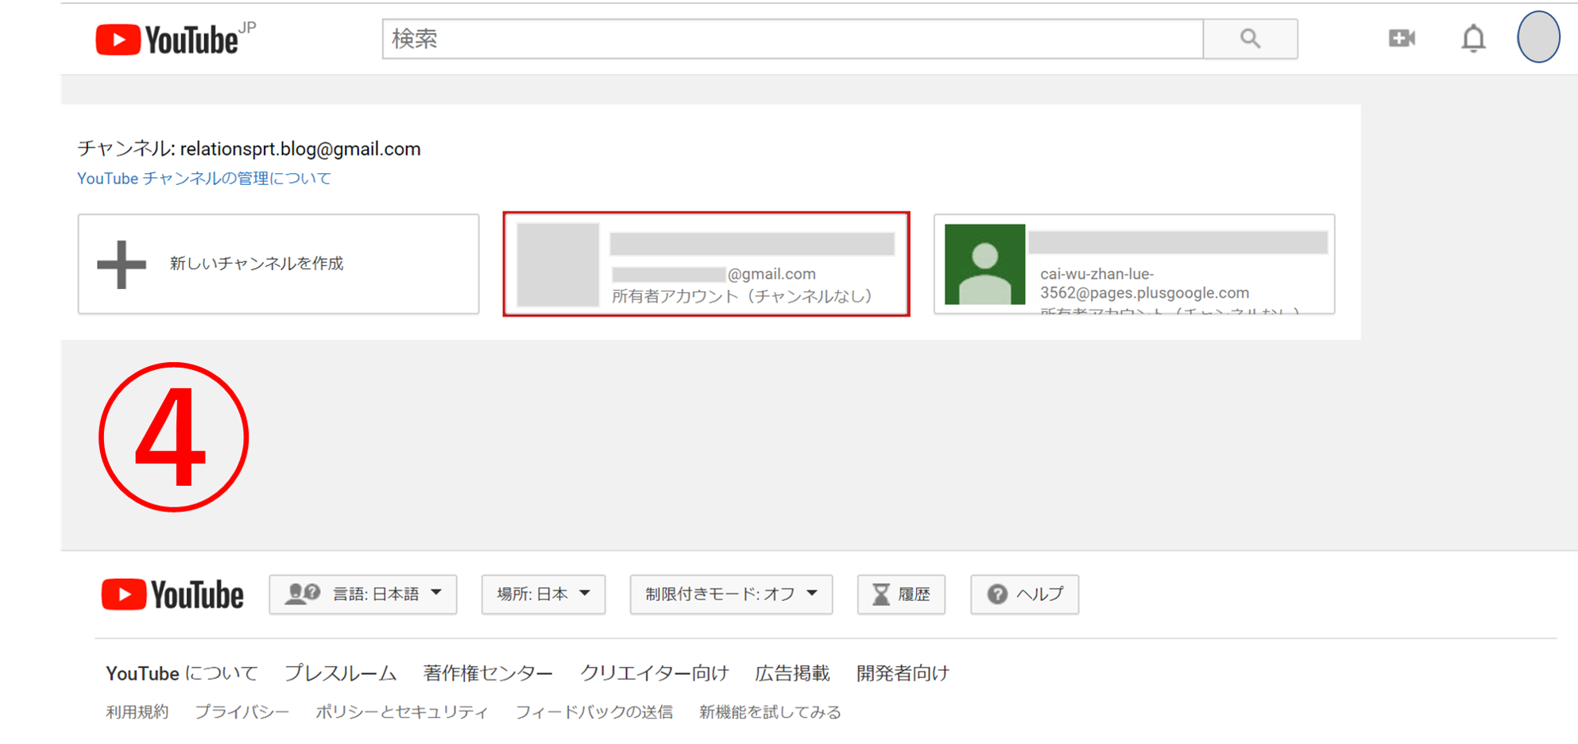Select the @gmail.com owner account card
1578x744 pixels.
(706, 264)
